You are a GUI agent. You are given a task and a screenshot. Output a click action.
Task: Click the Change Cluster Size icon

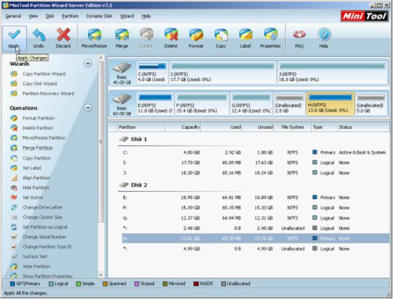[14, 217]
